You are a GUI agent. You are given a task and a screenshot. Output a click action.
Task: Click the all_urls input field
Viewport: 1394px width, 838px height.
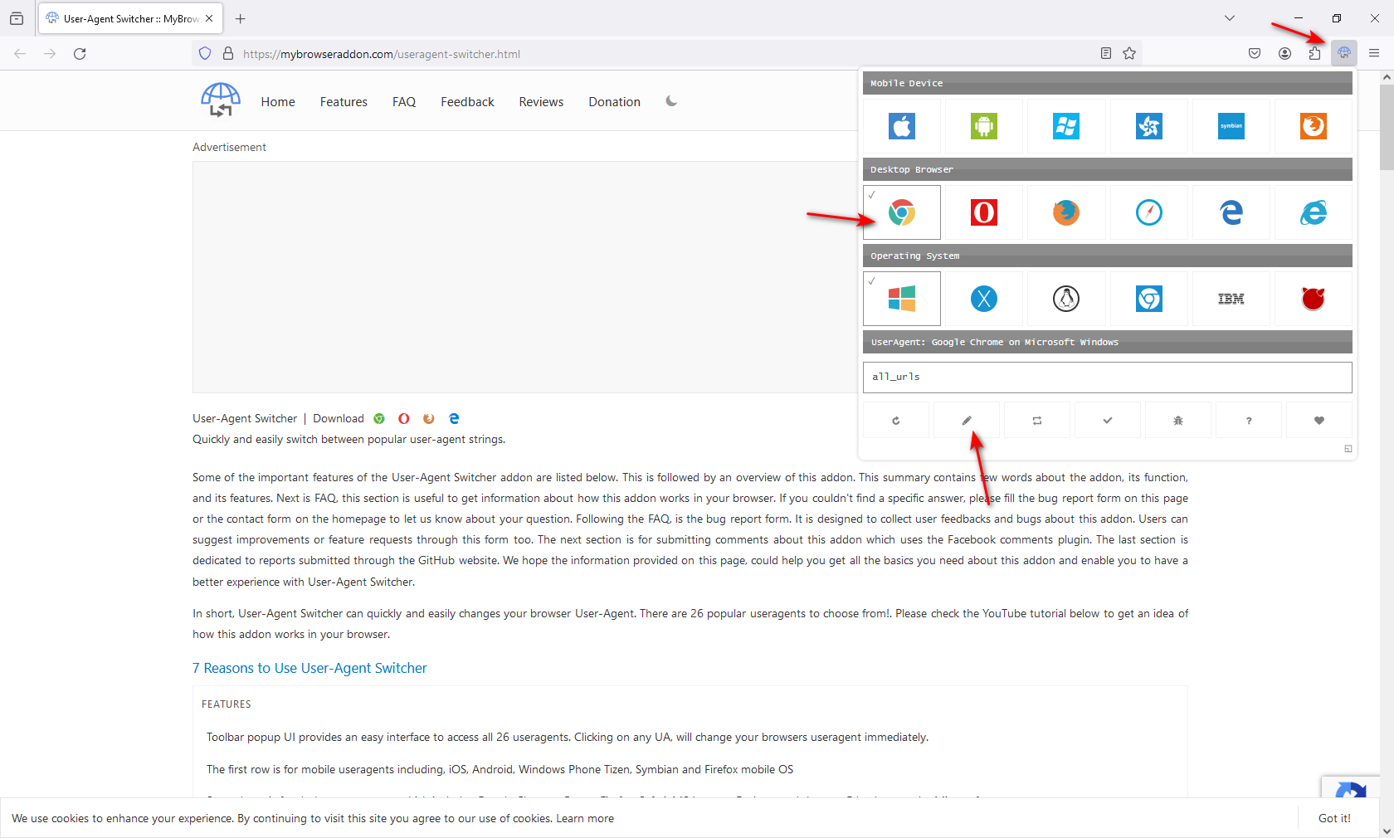click(x=1106, y=377)
